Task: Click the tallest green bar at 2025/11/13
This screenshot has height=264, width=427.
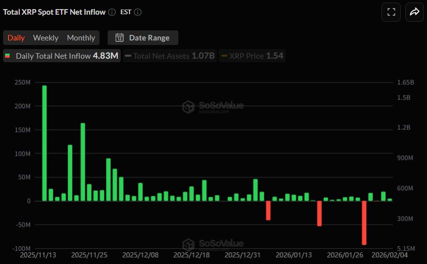Action: (x=44, y=143)
